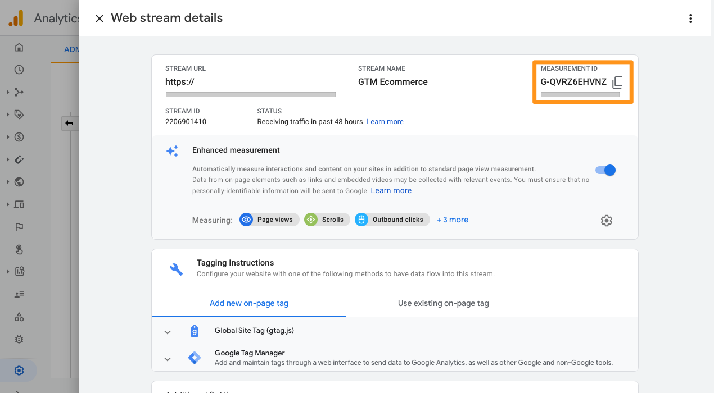This screenshot has height=393, width=714.
Task: Expand the Monetization sidebar arrow
Action: point(8,137)
